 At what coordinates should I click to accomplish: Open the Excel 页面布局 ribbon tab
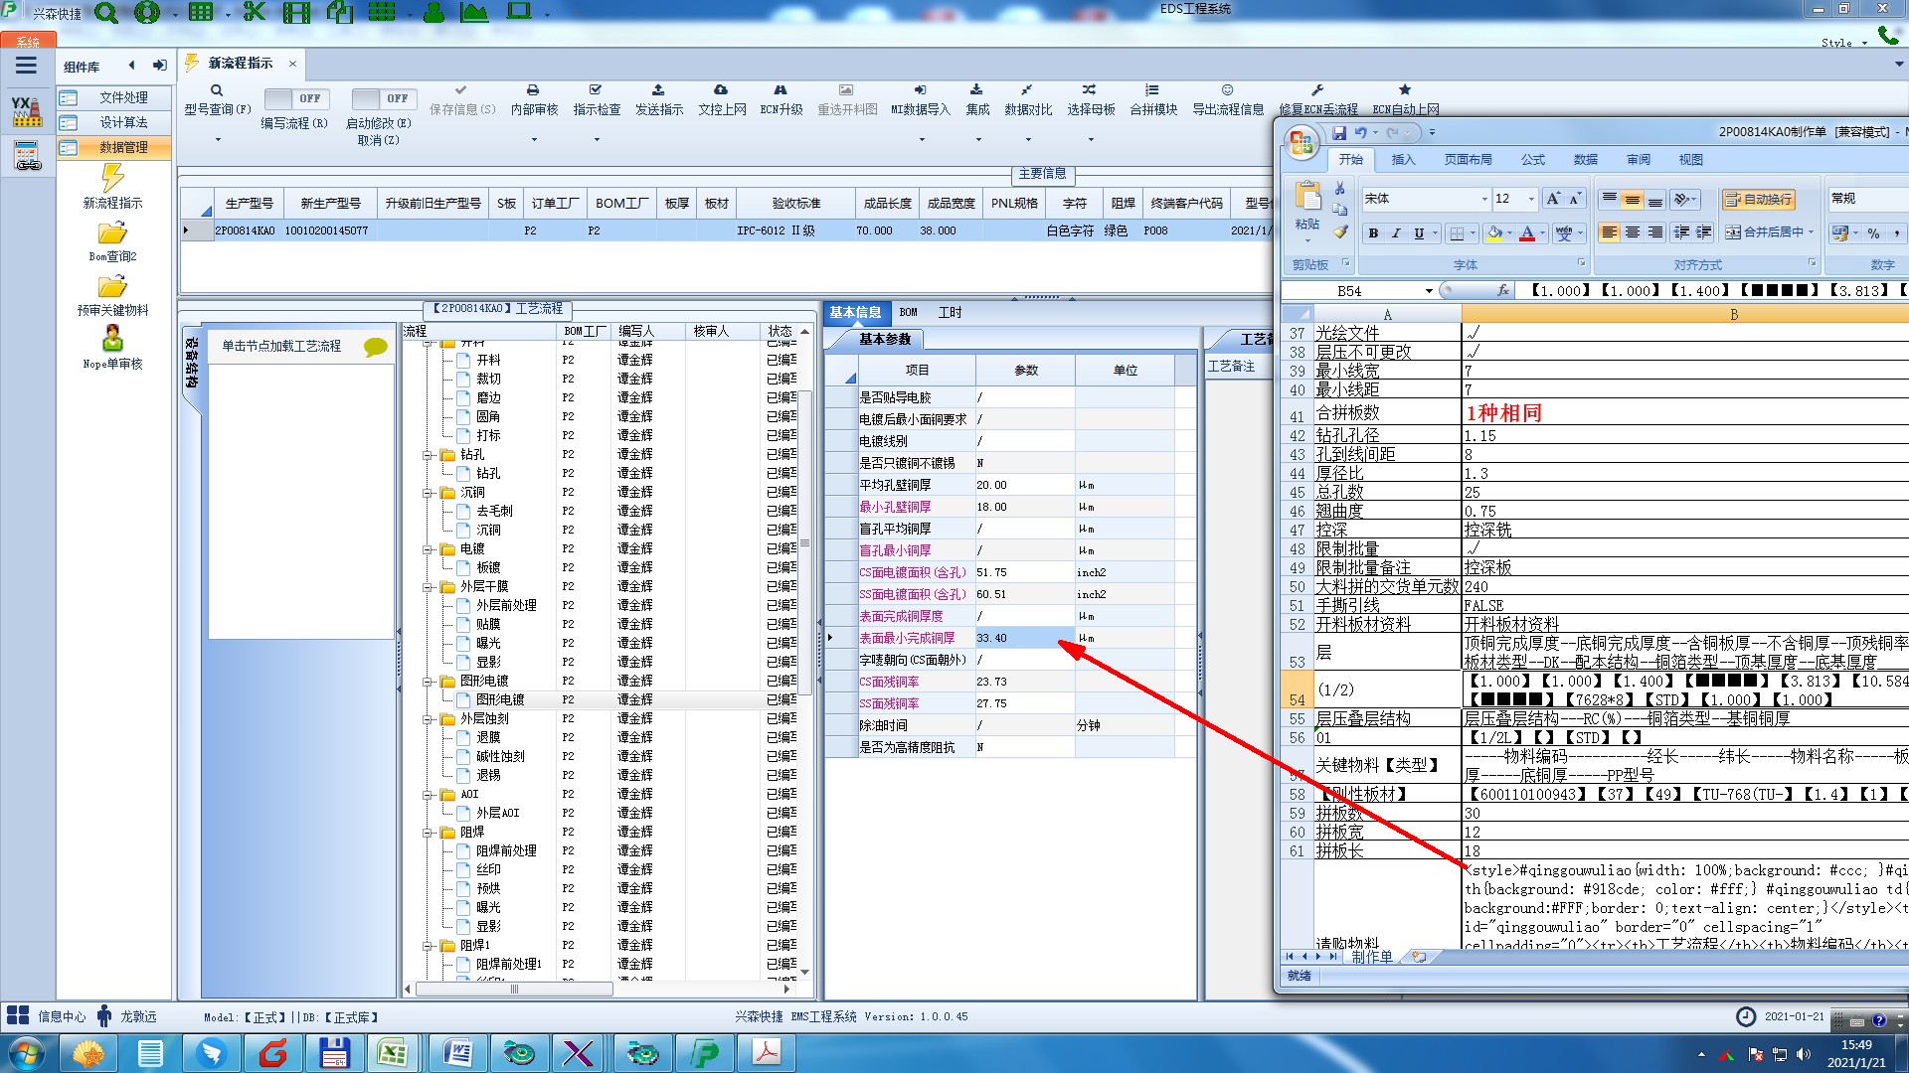tap(1468, 159)
